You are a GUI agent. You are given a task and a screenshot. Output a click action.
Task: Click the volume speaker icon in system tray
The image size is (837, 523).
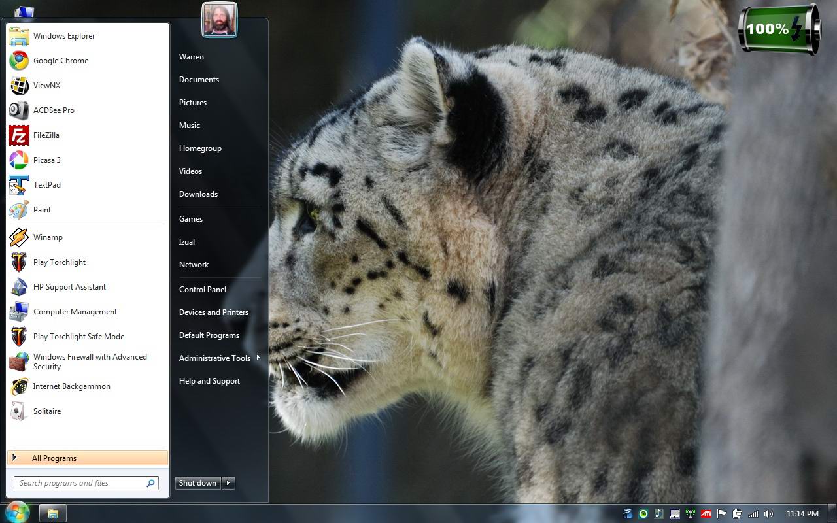coord(768,514)
